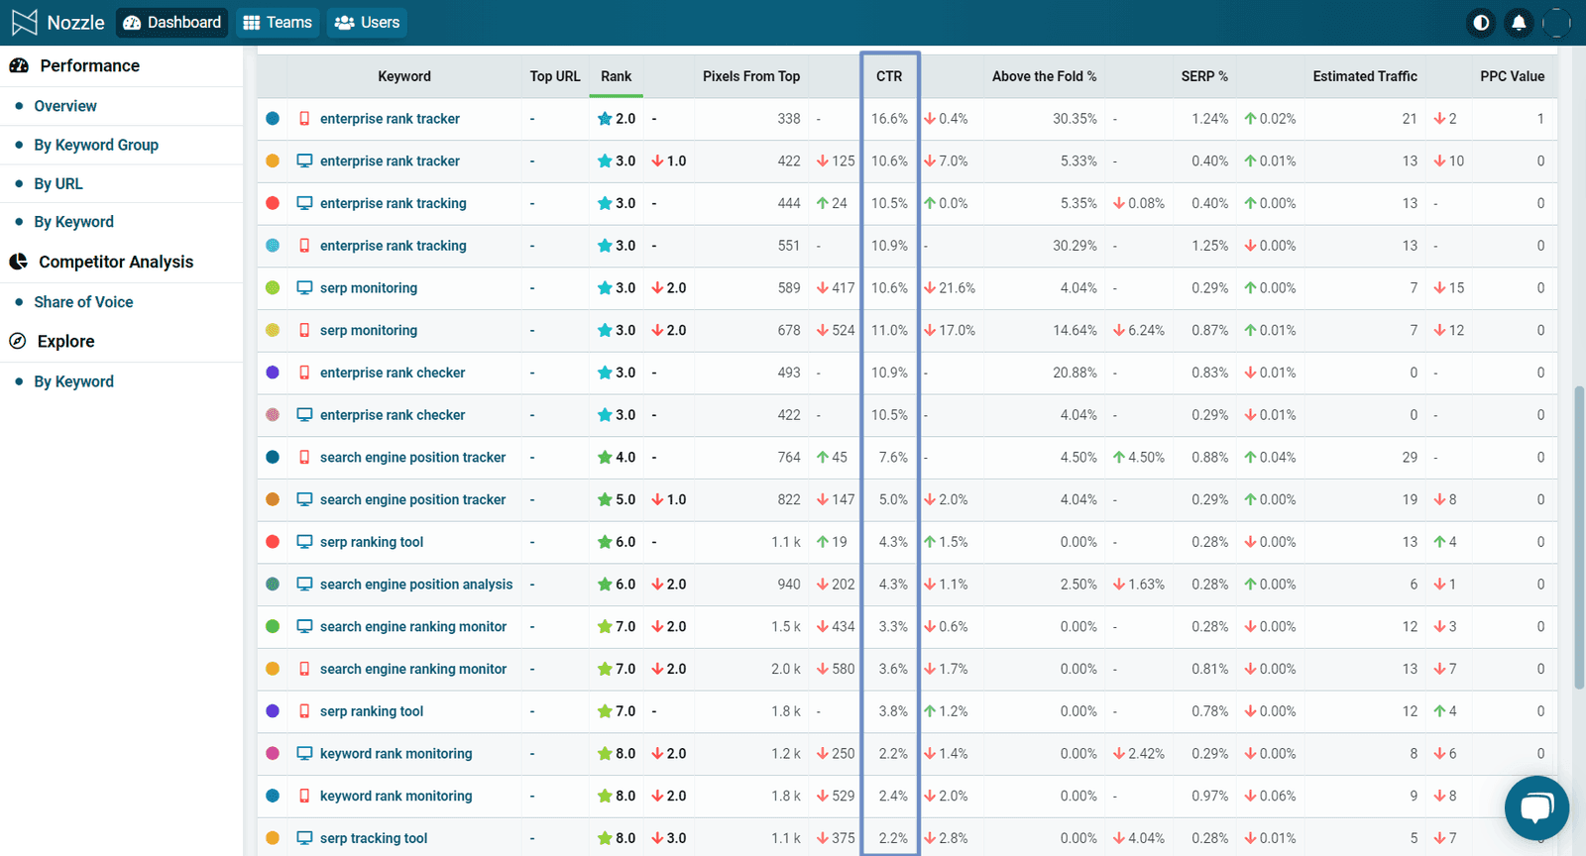The image size is (1586, 856).
Task: Click purple color dot for serp ranking tool
Action: coord(273,711)
